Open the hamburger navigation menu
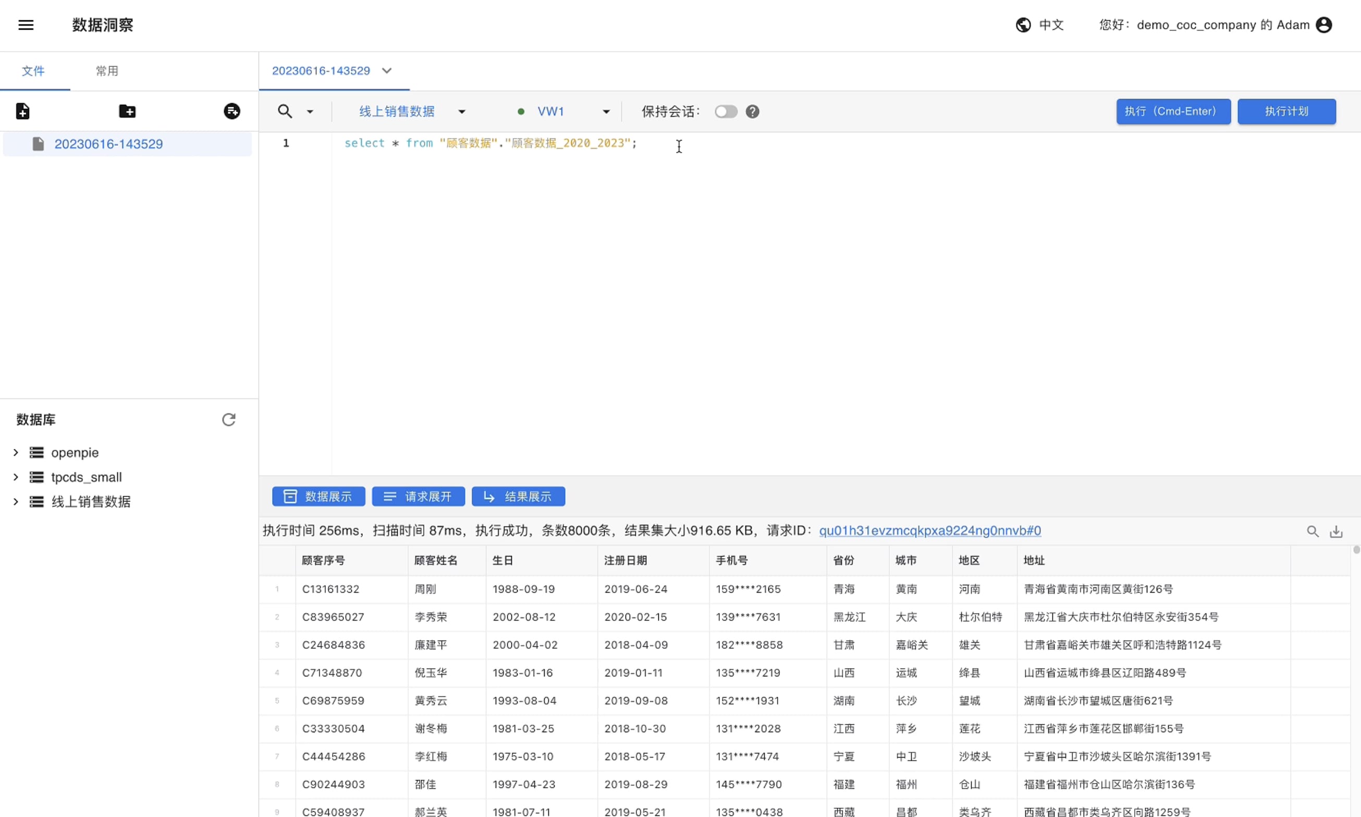 (26, 25)
